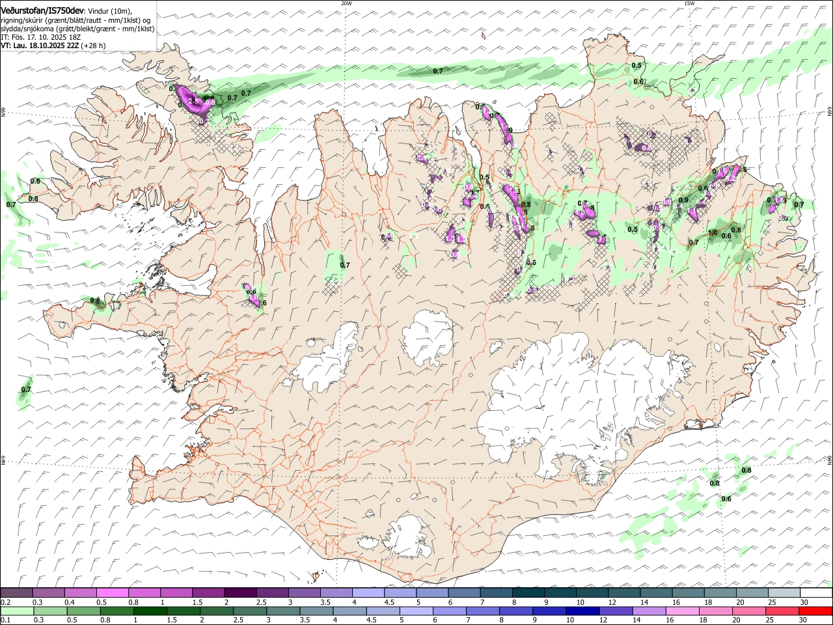The width and height of the screenshot is (833, 625).
Task: Pick the dark mauve 0.2 swatch in upper legend
Action: click(16, 592)
